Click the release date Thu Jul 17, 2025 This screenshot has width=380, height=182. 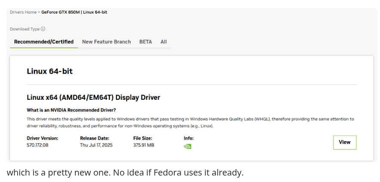point(96,145)
